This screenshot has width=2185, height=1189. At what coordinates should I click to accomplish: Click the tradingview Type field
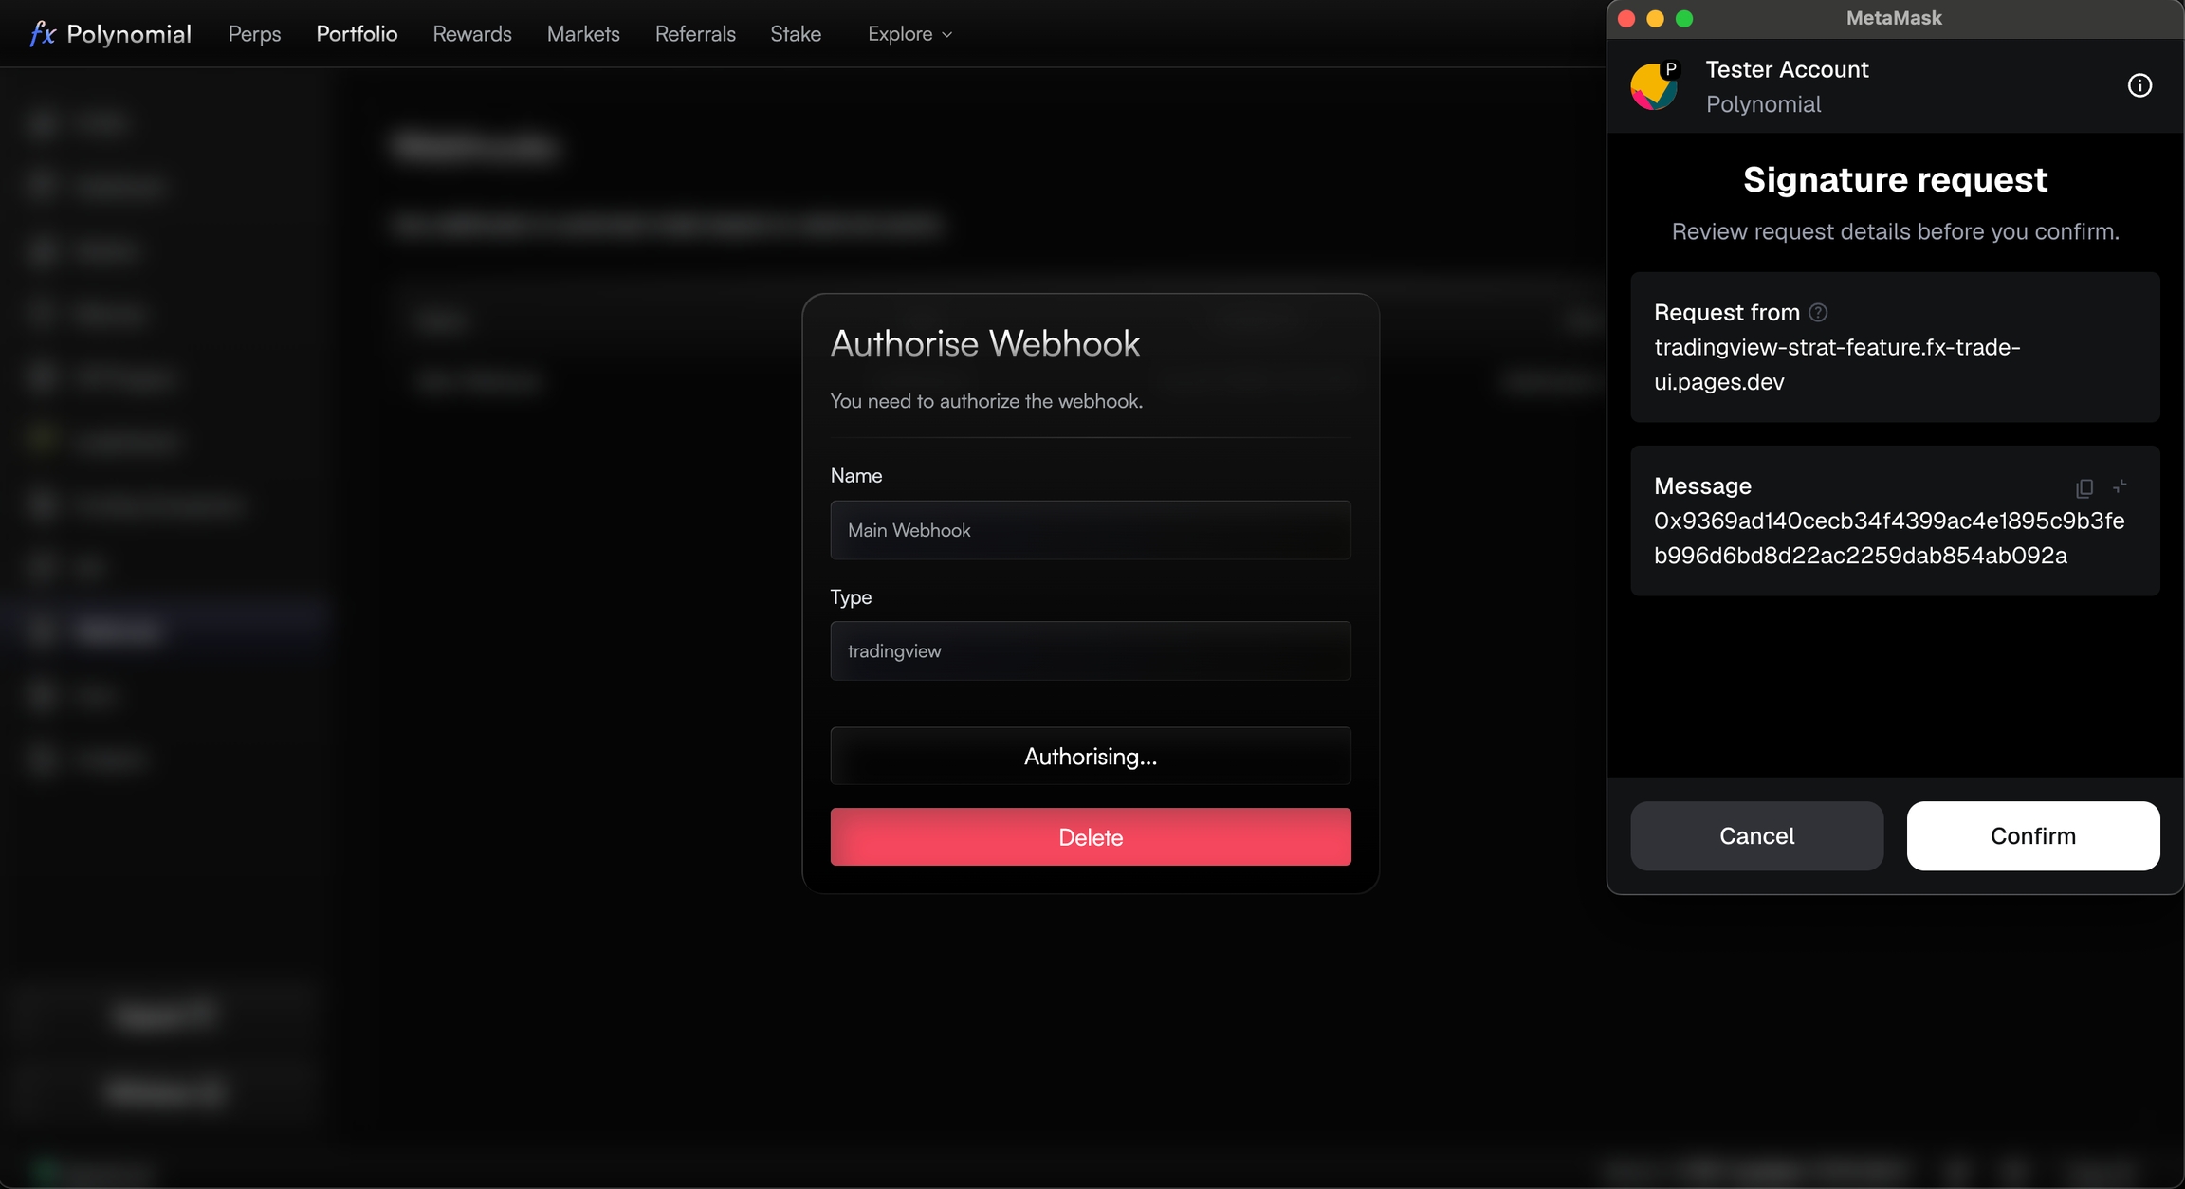[1090, 650]
